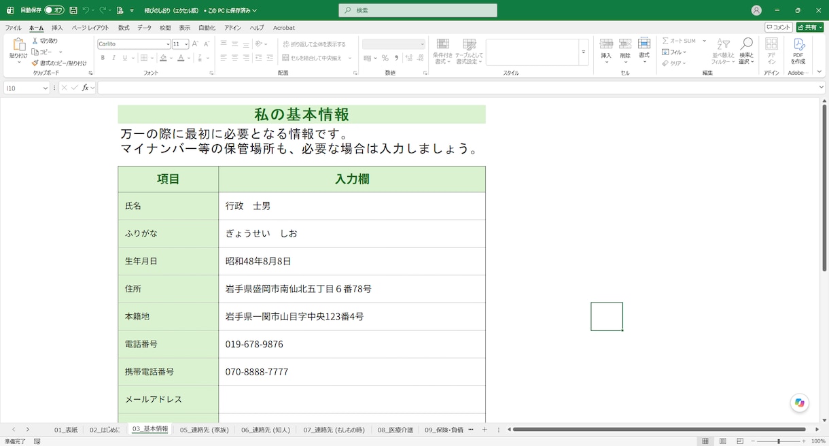Switch to the ページレイアウト ribbon tab
Image resolution: width=829 pixels, height=446 pixels.
pyautogui.click(x=90, y=28)
